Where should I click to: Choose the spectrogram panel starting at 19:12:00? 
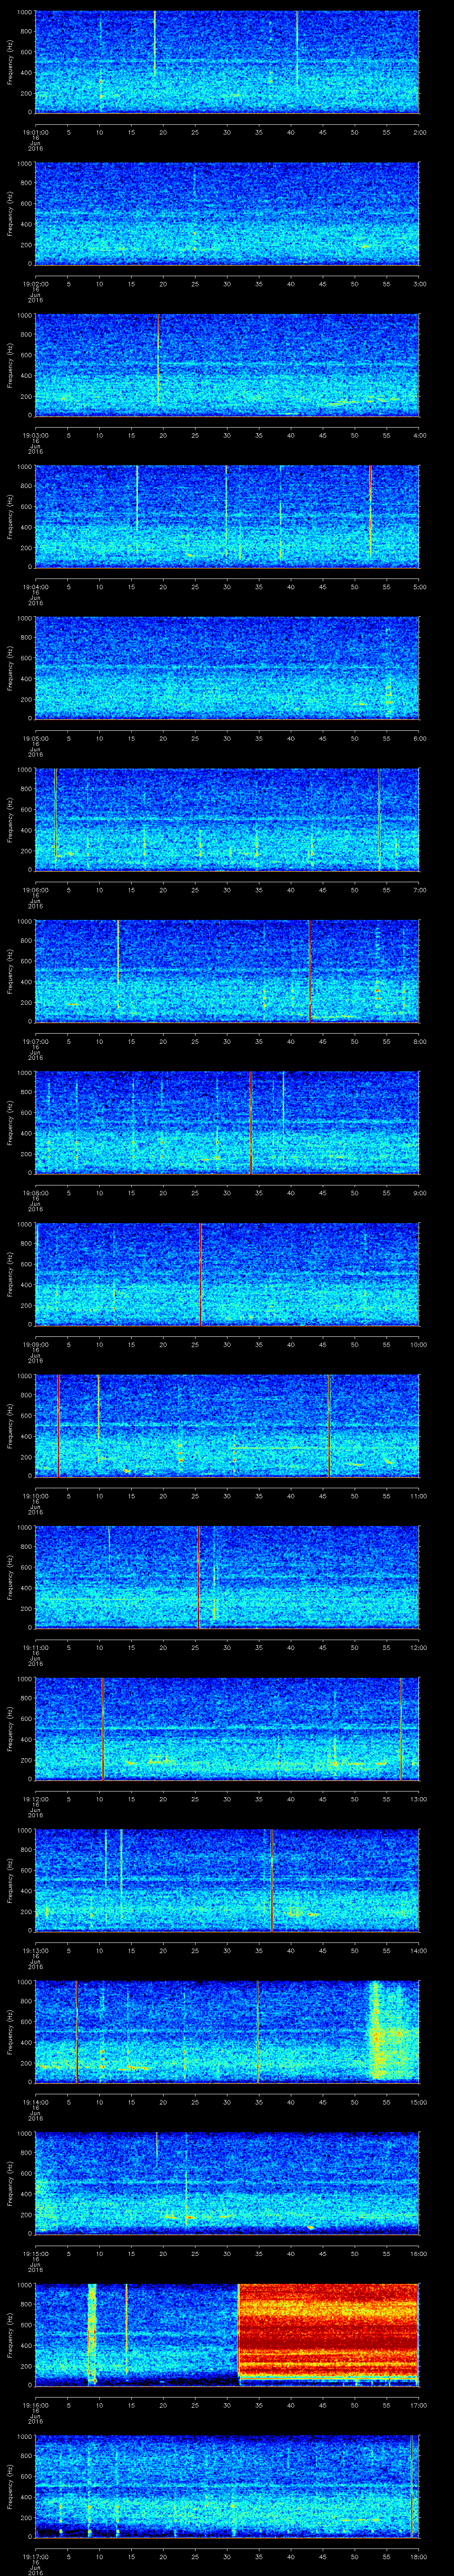227,1729
